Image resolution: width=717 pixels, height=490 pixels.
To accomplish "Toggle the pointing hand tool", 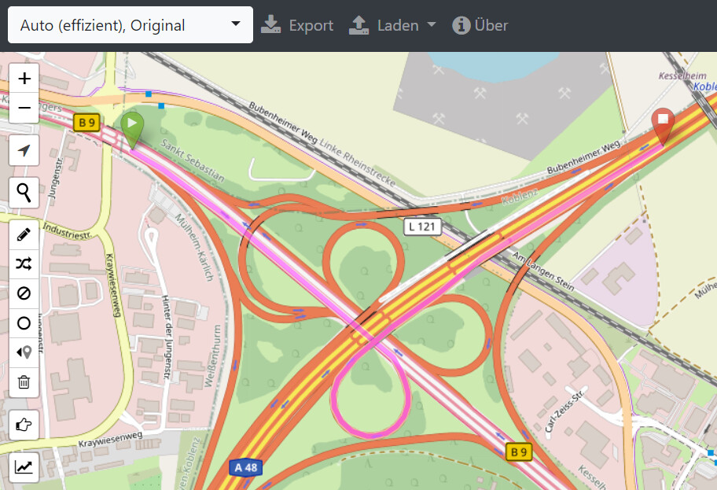I will click(24, 425).
